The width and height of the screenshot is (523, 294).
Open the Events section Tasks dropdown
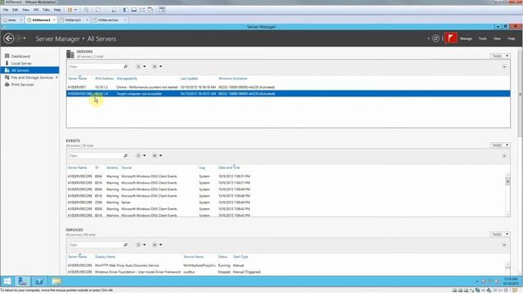click(x=499, y=145)
